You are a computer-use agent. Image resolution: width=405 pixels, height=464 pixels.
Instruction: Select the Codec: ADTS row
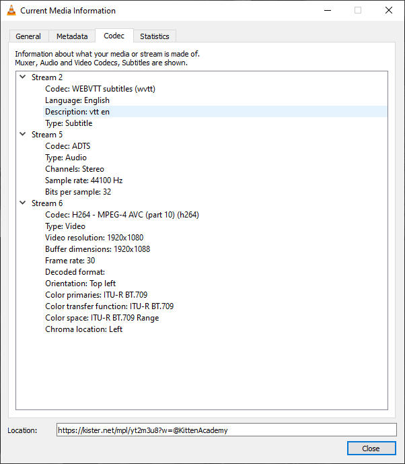(67, 146)
